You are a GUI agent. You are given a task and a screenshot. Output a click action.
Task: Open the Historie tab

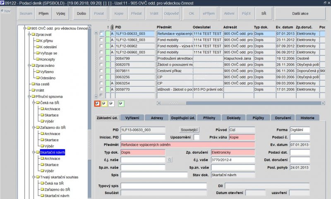[x=307, y=118]
